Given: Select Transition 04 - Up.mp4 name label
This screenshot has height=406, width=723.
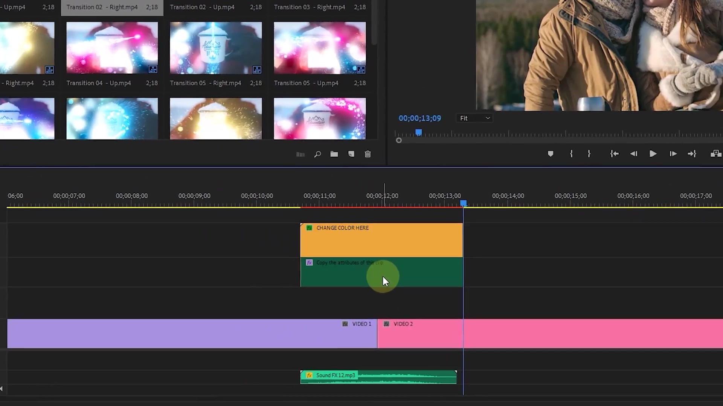Looking at the screenshot, I should click(99, 83).
